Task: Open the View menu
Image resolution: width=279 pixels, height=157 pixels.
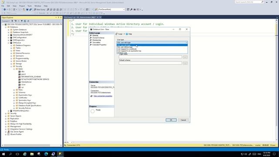Action: tap(14, 6)
